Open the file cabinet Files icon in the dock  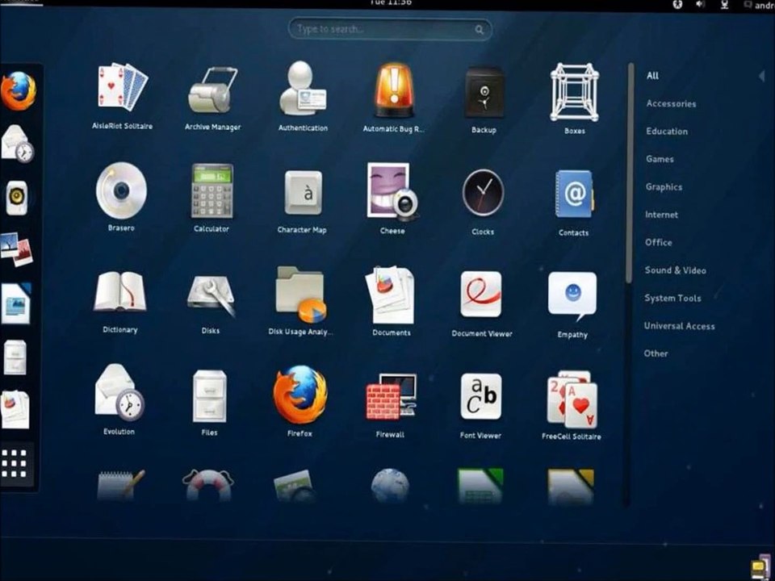[x=15, y=357]
